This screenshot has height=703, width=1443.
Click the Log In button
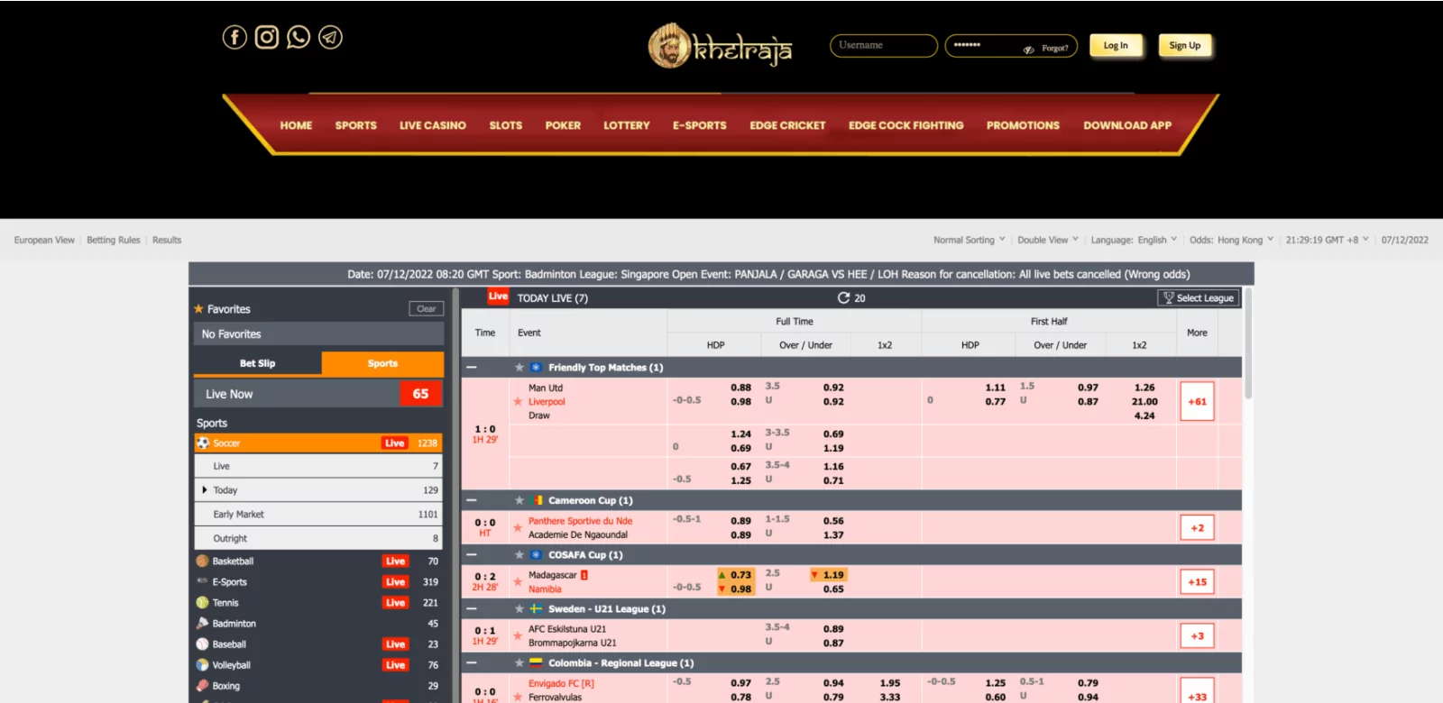pos(1116,45)
